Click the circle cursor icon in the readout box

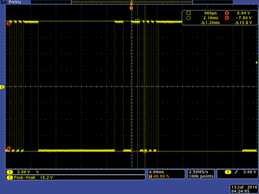[188, 18]
